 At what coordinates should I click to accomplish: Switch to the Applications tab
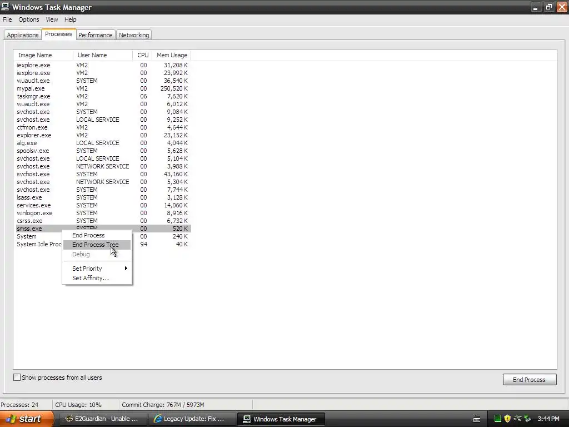click(x=22, y=35)
